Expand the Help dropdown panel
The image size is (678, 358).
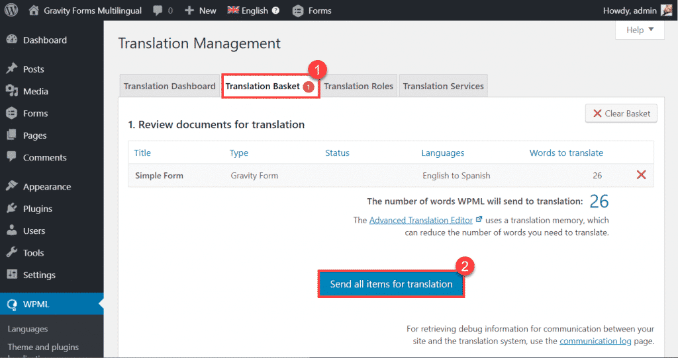point(640,30)
